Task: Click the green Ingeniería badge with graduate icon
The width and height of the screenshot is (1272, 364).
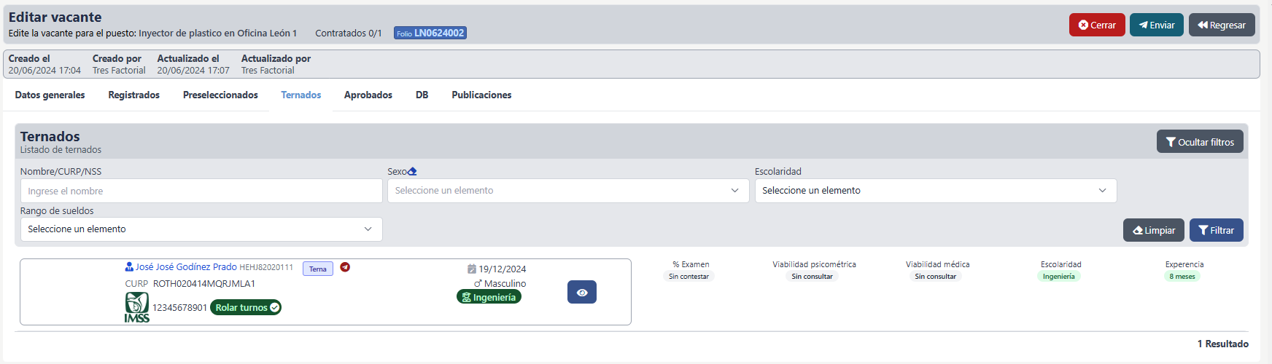Action: coord(489,297)
